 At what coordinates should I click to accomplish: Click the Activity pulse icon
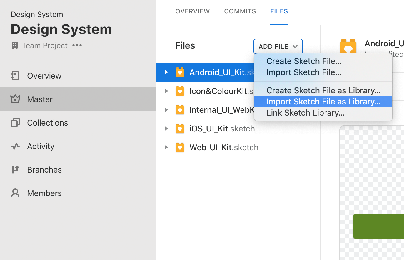click(15, 146)
